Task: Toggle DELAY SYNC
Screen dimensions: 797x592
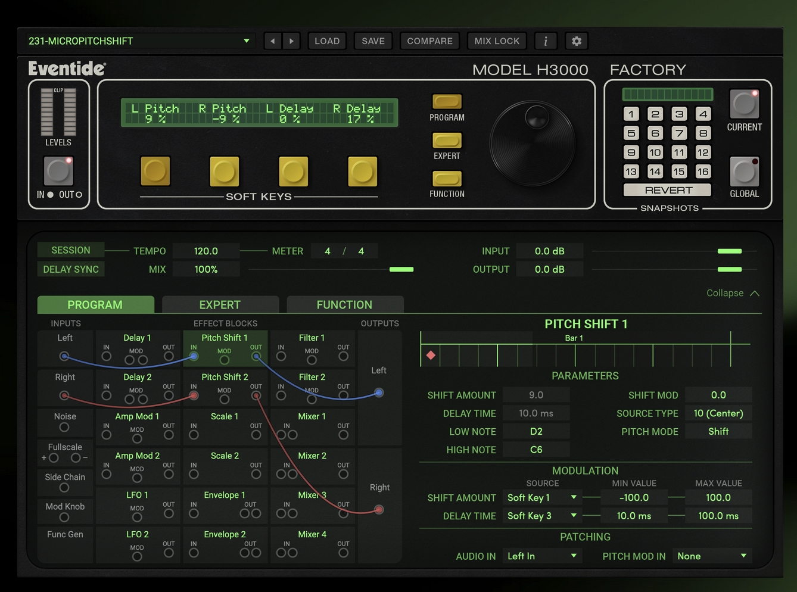Action: click(71, 269)
